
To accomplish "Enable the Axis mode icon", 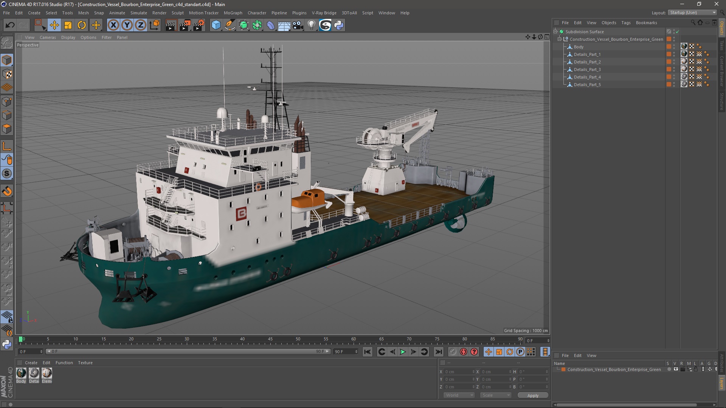I will tap(7, 147).
